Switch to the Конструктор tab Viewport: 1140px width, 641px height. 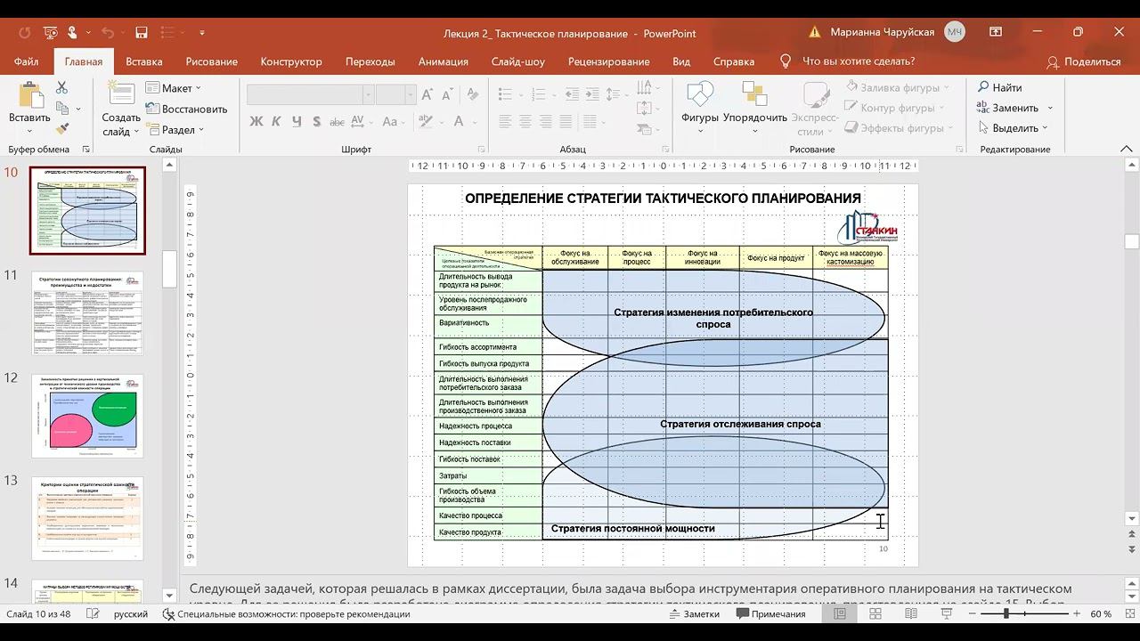tap(291, 61)
